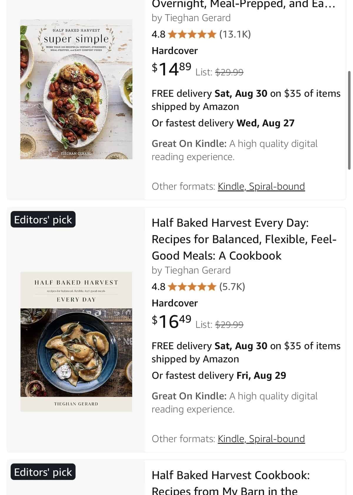Viewport: 353px width, 495px height.
Task: Click the bottom Editors' pick badge
Action: tap(43, 472)
